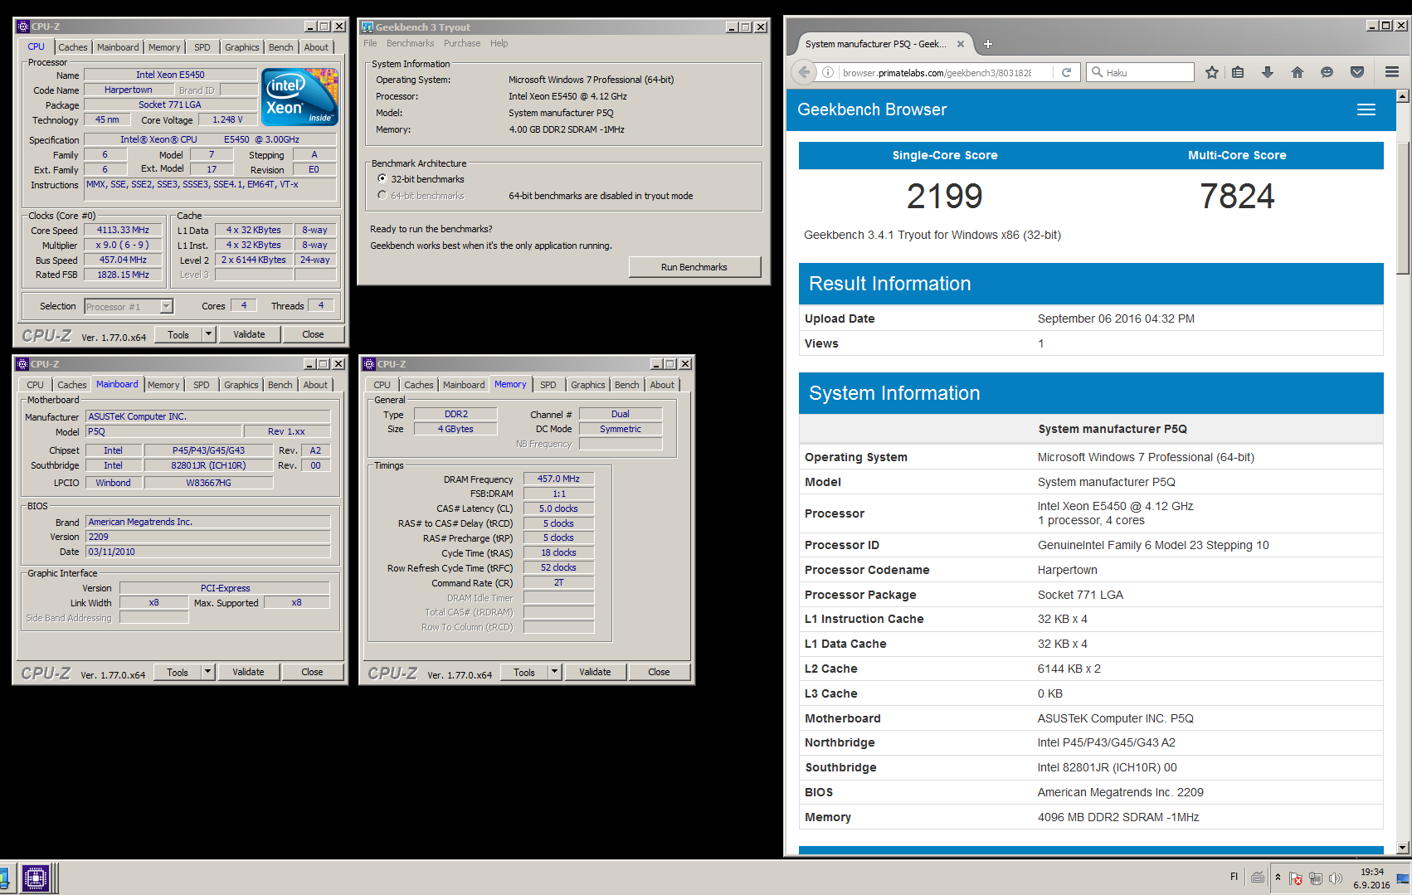Viewport: 1412px width, 895px height.
Task: Open the chat smiley icon in toolbar
Action: pyautogui.click(x=1327, y=72)
